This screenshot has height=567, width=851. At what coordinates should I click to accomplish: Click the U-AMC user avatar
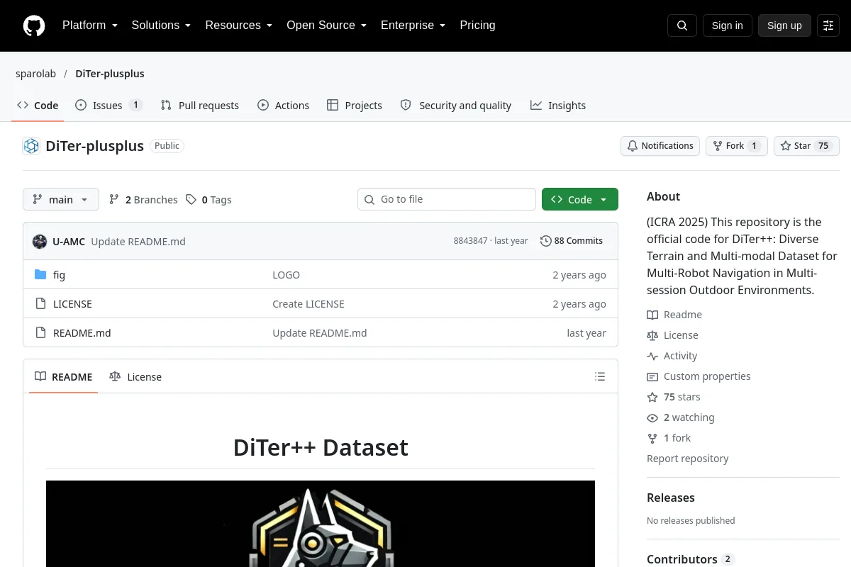point(40,241)
